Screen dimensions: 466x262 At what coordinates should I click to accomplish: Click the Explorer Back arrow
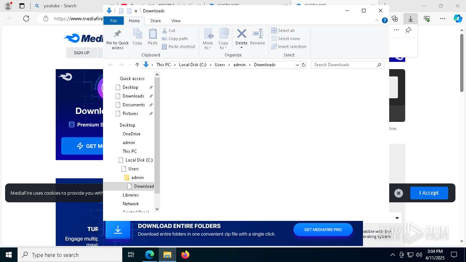click(110, 65)
